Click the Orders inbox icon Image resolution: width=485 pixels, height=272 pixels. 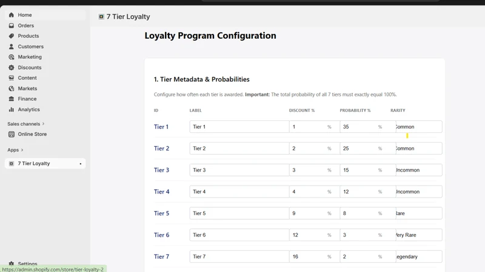click(x=12, y=25)
